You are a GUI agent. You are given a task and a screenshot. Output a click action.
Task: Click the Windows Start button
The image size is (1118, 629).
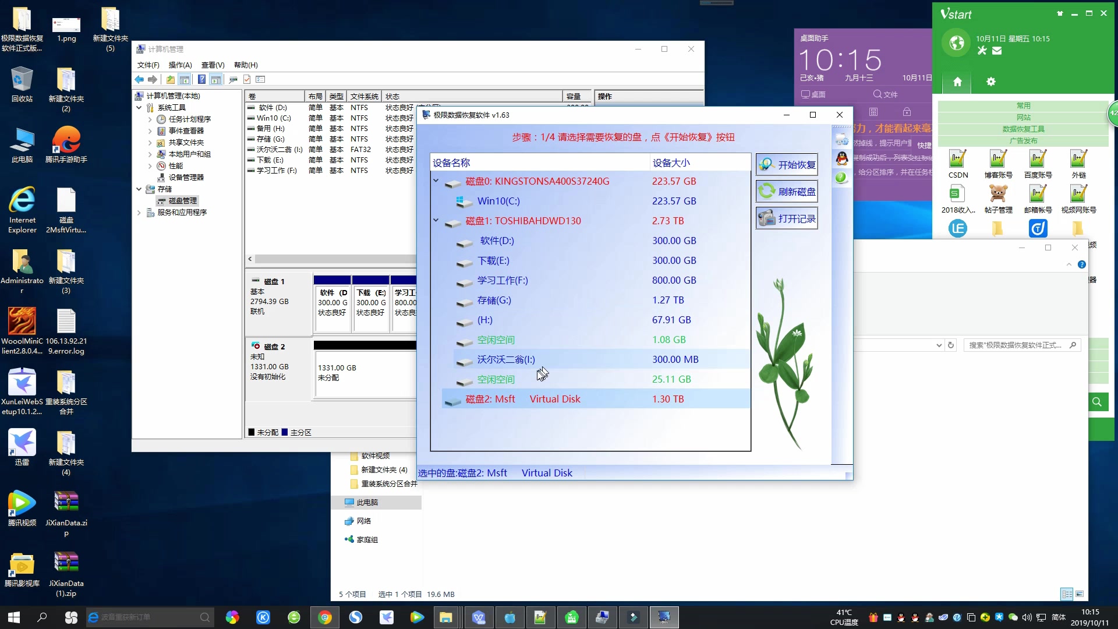point(14,617)
